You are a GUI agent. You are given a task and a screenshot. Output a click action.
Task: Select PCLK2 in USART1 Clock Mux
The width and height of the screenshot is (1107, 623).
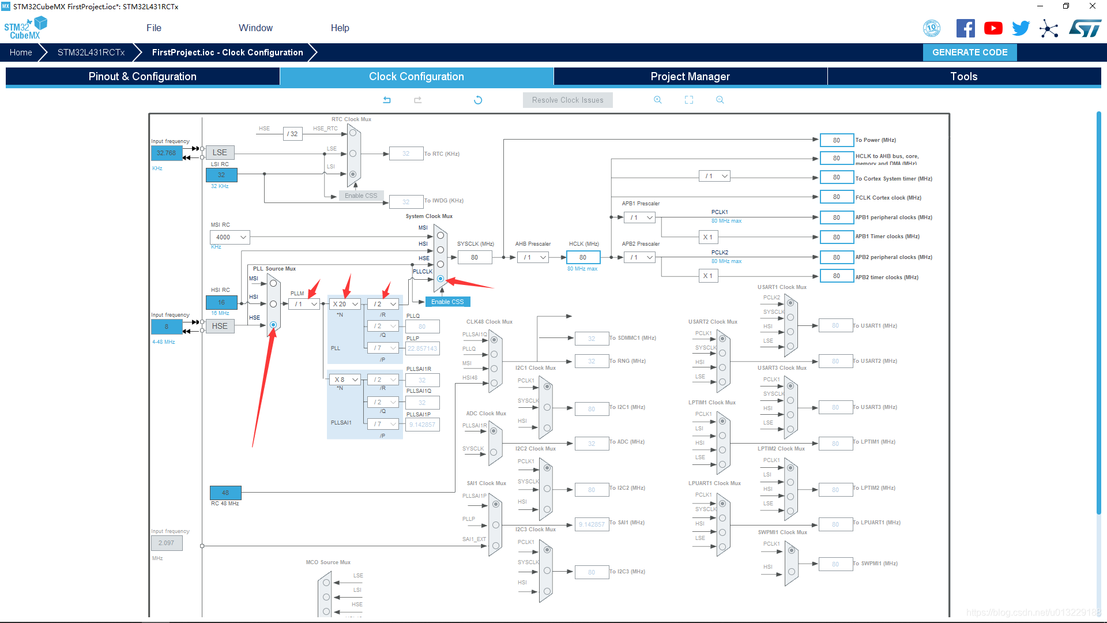[x=790, y=303]
